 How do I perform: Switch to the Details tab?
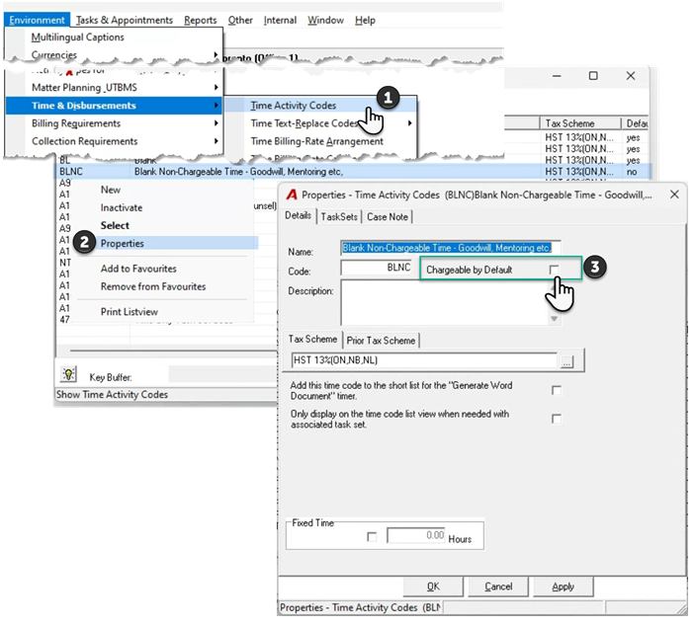coord(298,216)
